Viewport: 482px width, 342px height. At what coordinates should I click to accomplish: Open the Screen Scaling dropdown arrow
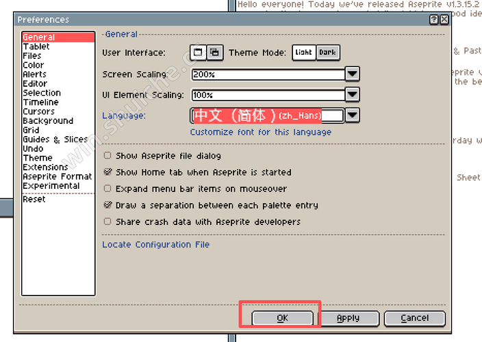tap(353, 74)
